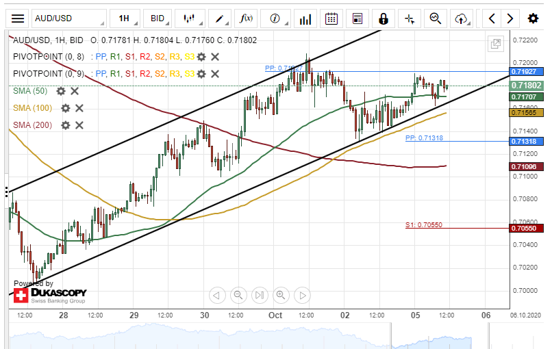Viewport: 552px width, 349px height.
Task: Click zoom in magnifier below chart
Action: pos(281,296)
